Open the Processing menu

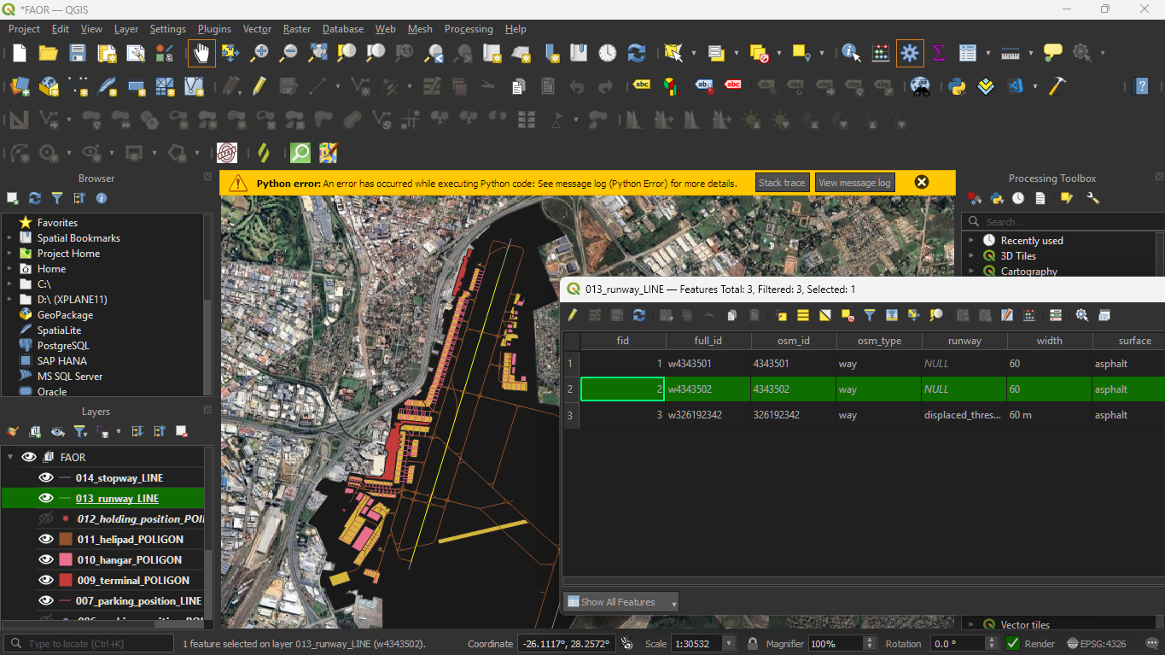(469, 29)
